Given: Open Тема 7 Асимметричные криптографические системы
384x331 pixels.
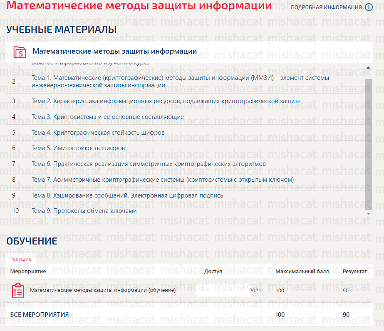Looking at the screenshot, I should [163, 180].
